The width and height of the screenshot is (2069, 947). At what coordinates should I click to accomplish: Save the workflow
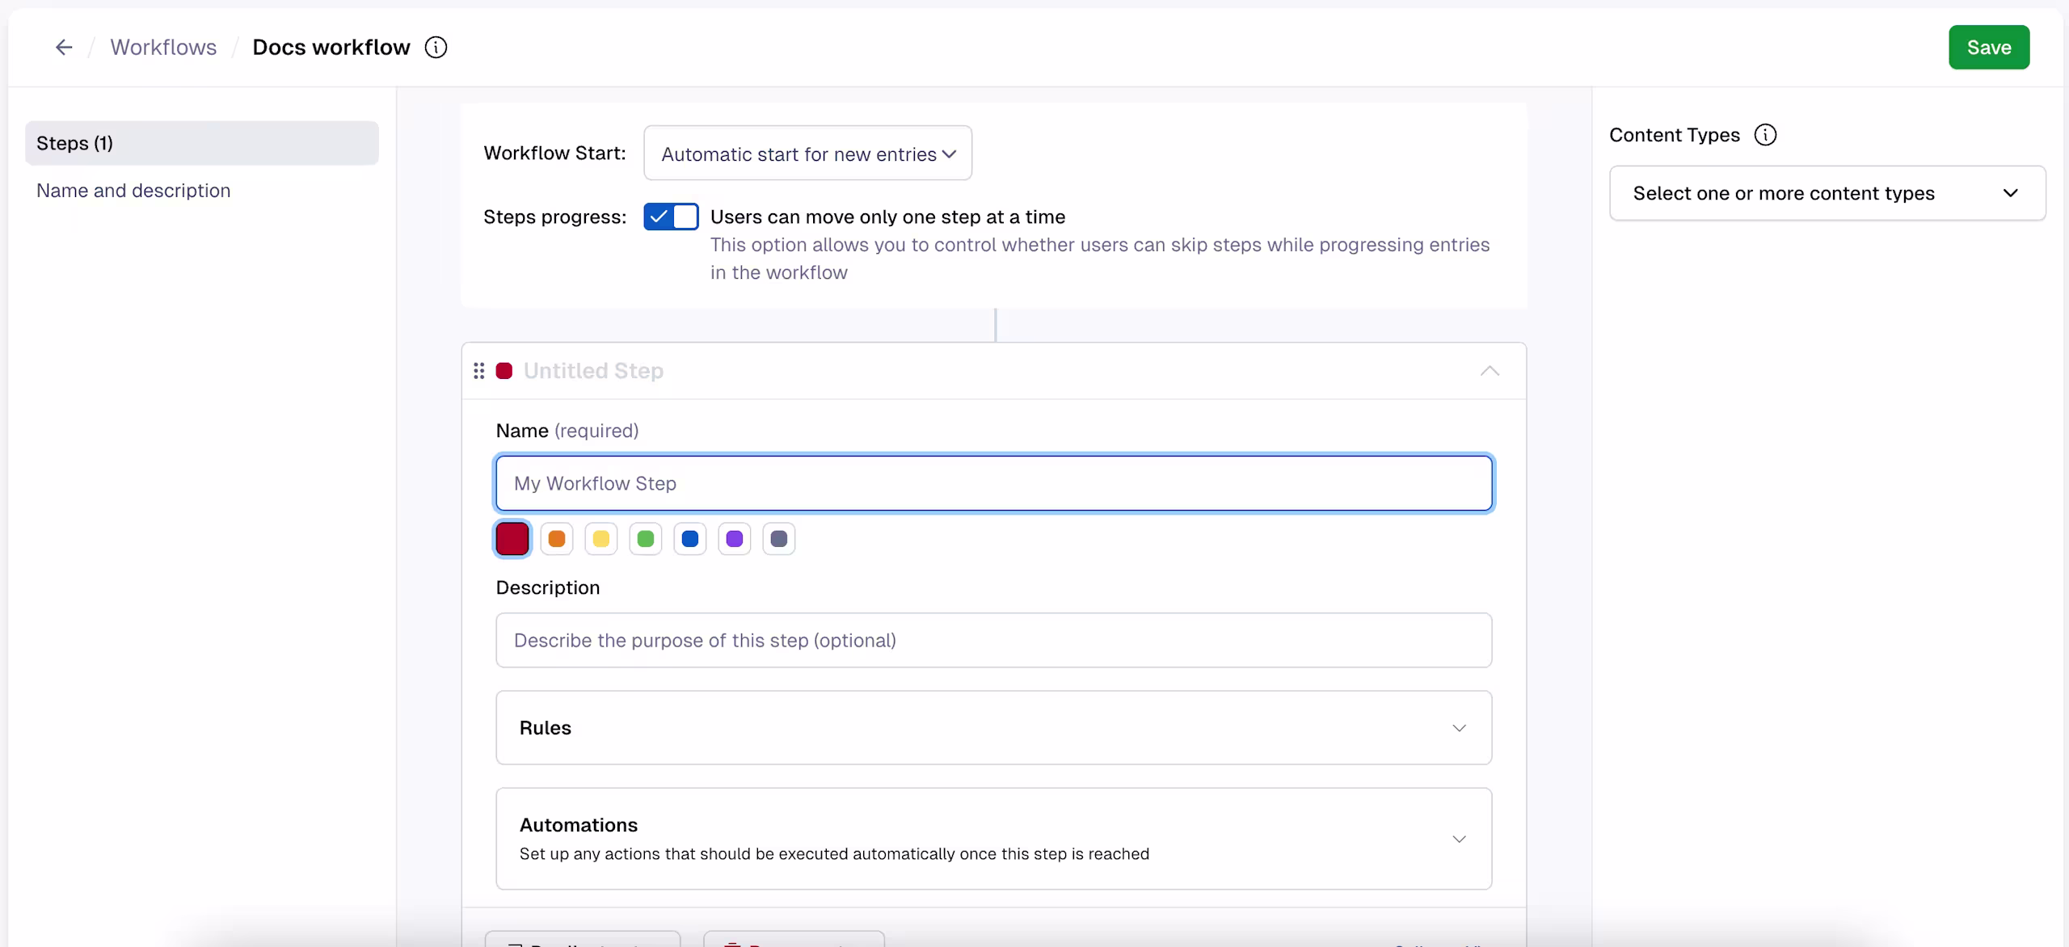1989,48
